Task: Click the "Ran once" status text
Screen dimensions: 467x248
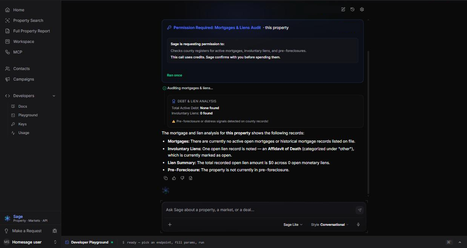Action: point(174,75)
